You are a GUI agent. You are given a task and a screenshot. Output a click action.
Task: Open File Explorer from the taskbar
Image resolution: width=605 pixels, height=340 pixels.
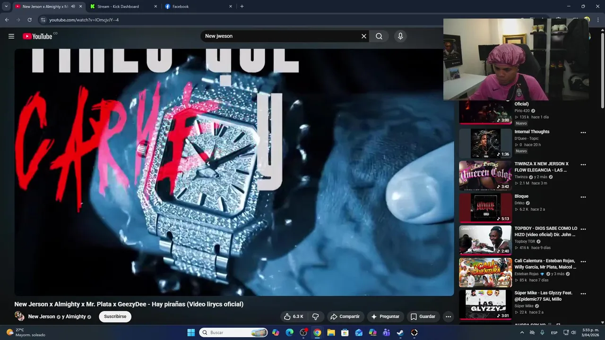(331, 332)
